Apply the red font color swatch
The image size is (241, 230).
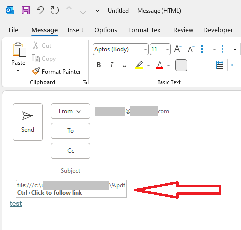coord(160,65)
